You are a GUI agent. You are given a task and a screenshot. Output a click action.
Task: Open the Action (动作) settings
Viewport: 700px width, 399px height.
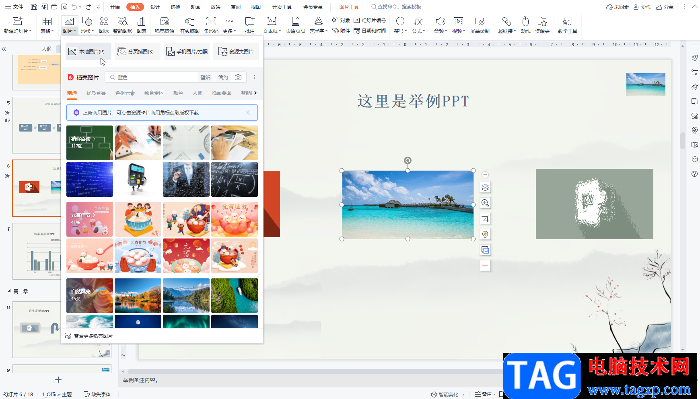coord(526,25)
